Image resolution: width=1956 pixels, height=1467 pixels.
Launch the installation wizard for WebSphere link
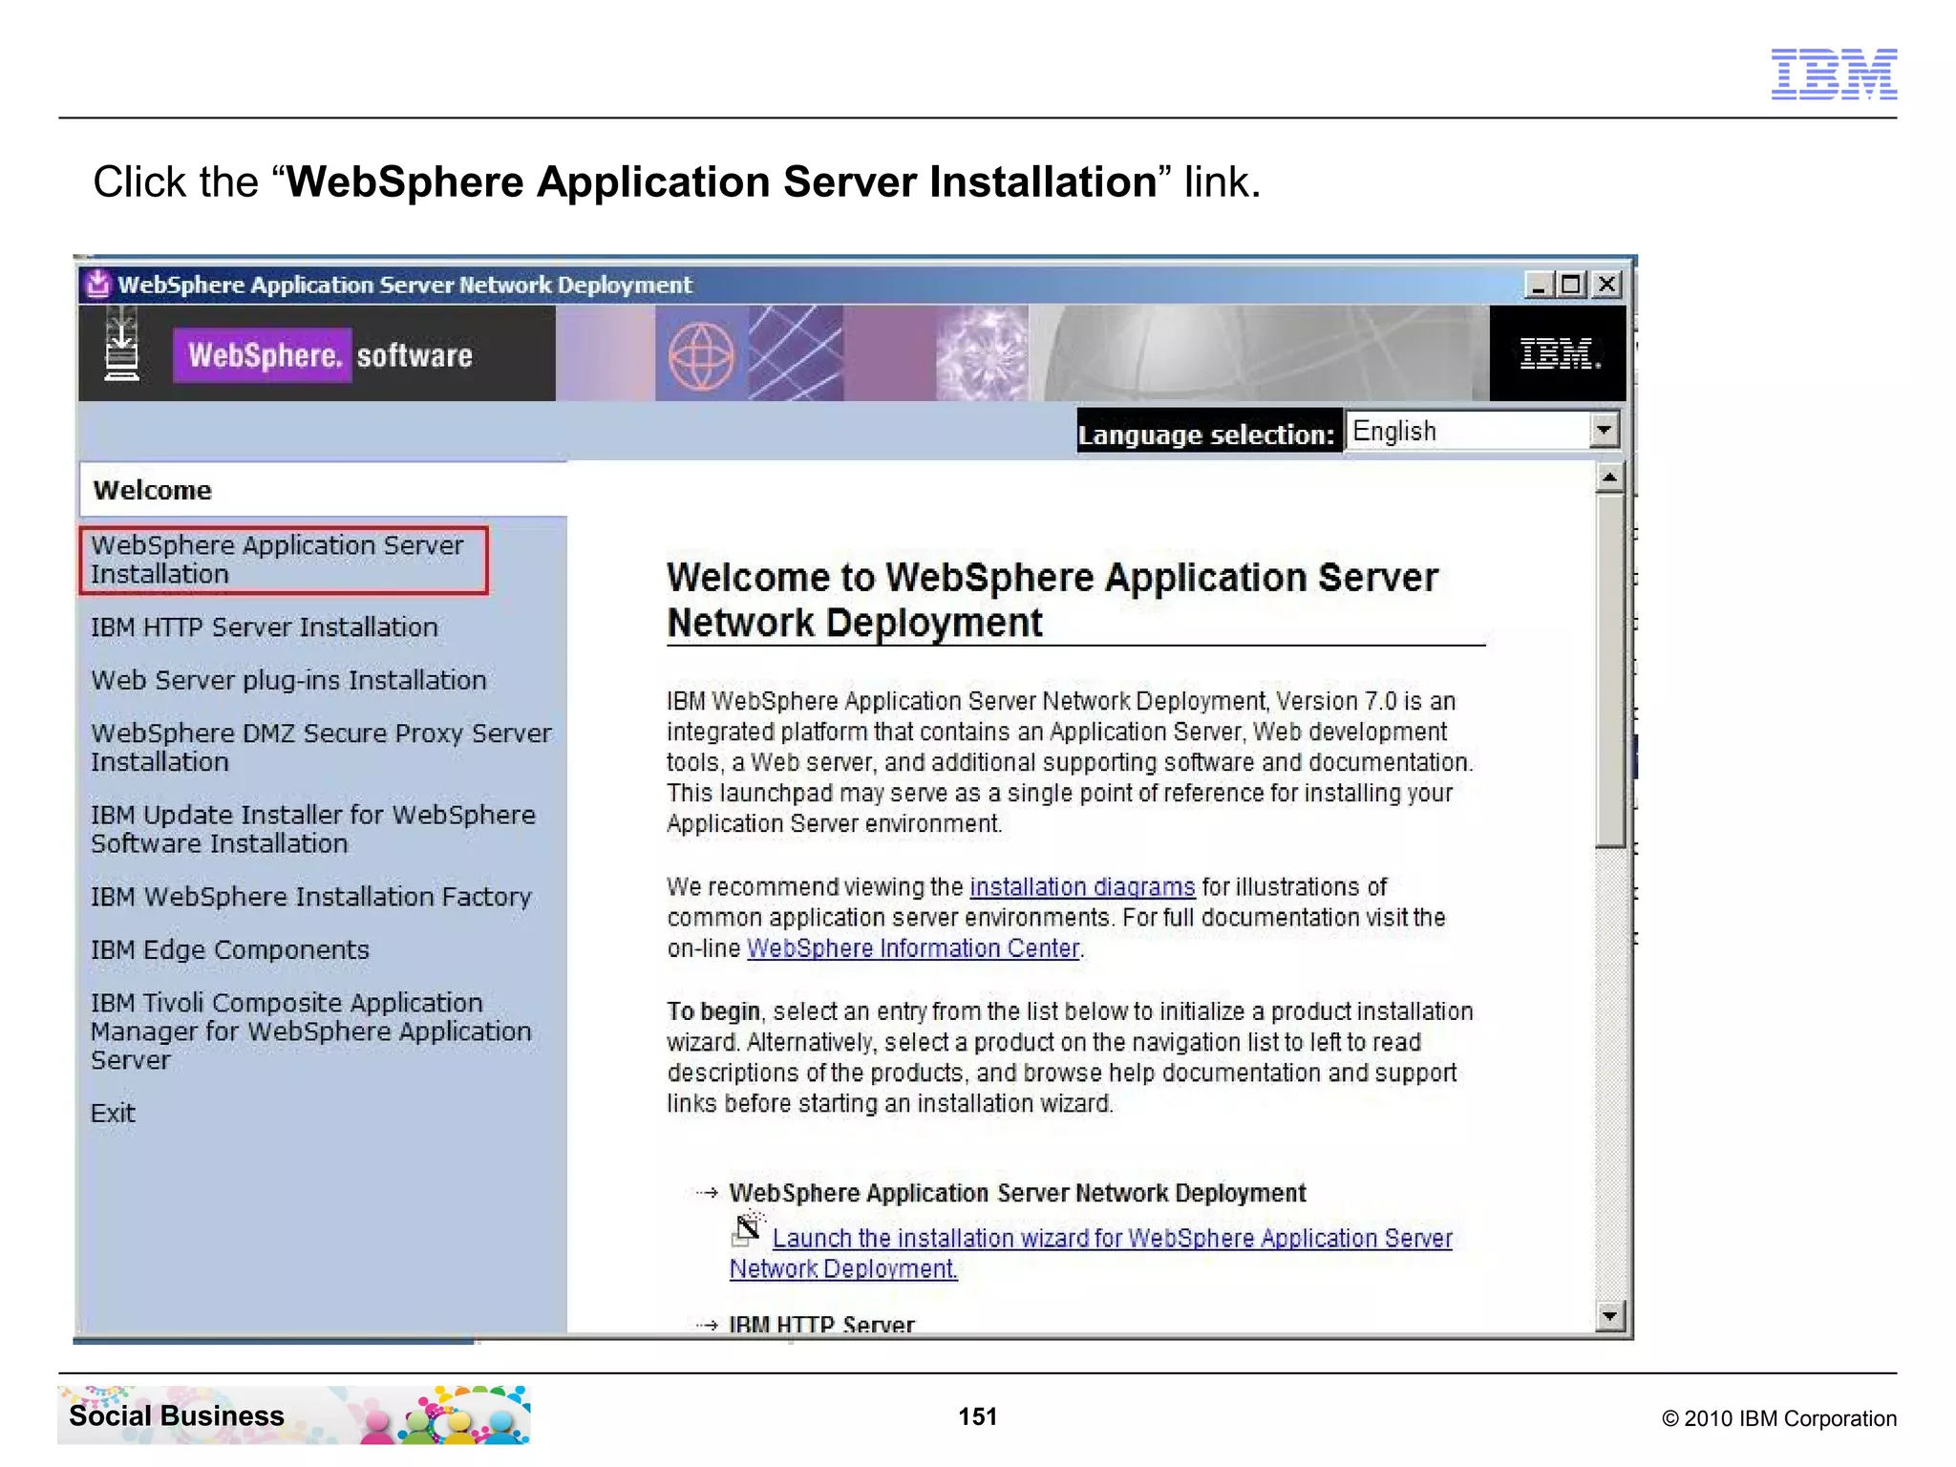pyautogui.click(x=1091, y=1253)
